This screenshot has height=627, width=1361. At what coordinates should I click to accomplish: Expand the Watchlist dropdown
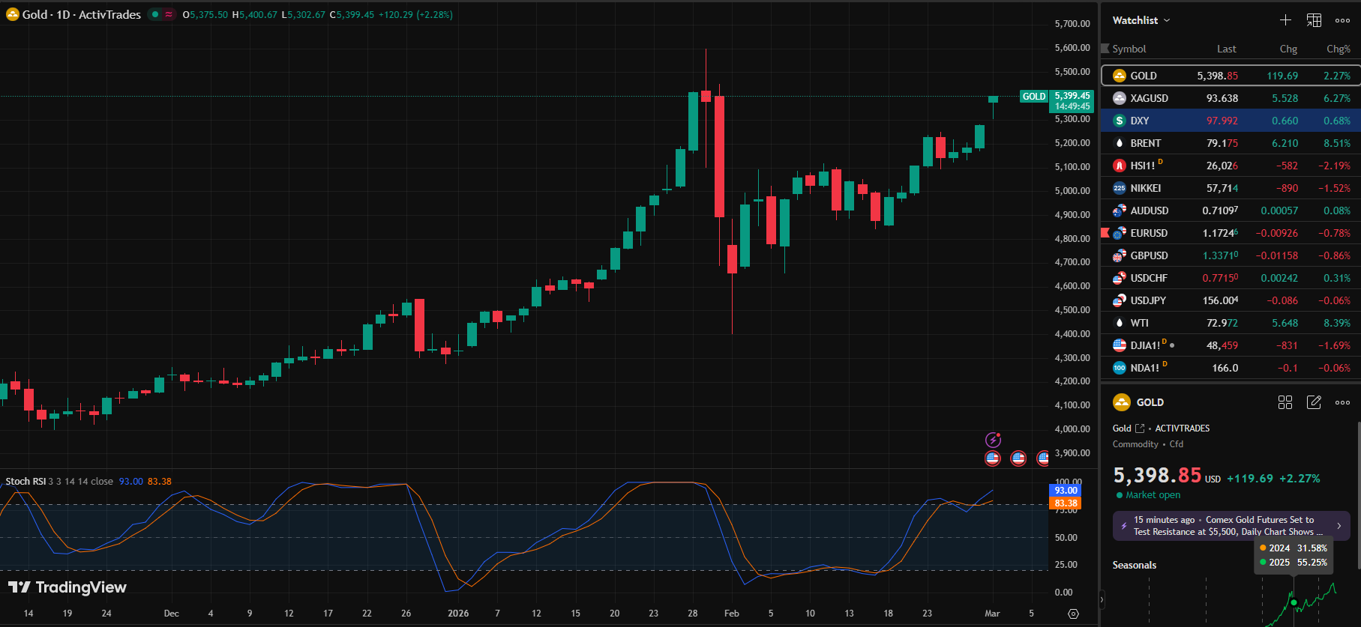coord(1141,20)
